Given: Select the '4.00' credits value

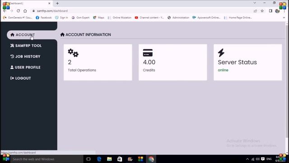Looking at the screenshot, I should tap(149, 62).
